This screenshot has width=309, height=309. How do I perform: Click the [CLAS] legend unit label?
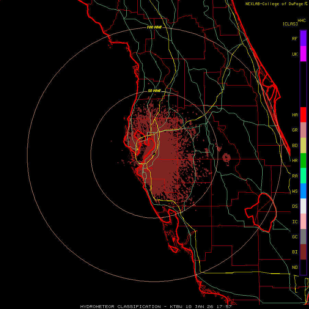coord(290,24)
